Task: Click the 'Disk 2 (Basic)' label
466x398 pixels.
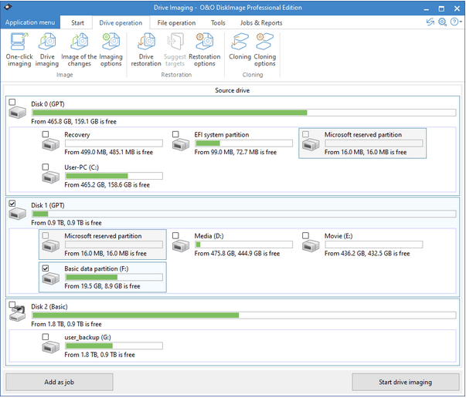Action: tap(49, 307)
